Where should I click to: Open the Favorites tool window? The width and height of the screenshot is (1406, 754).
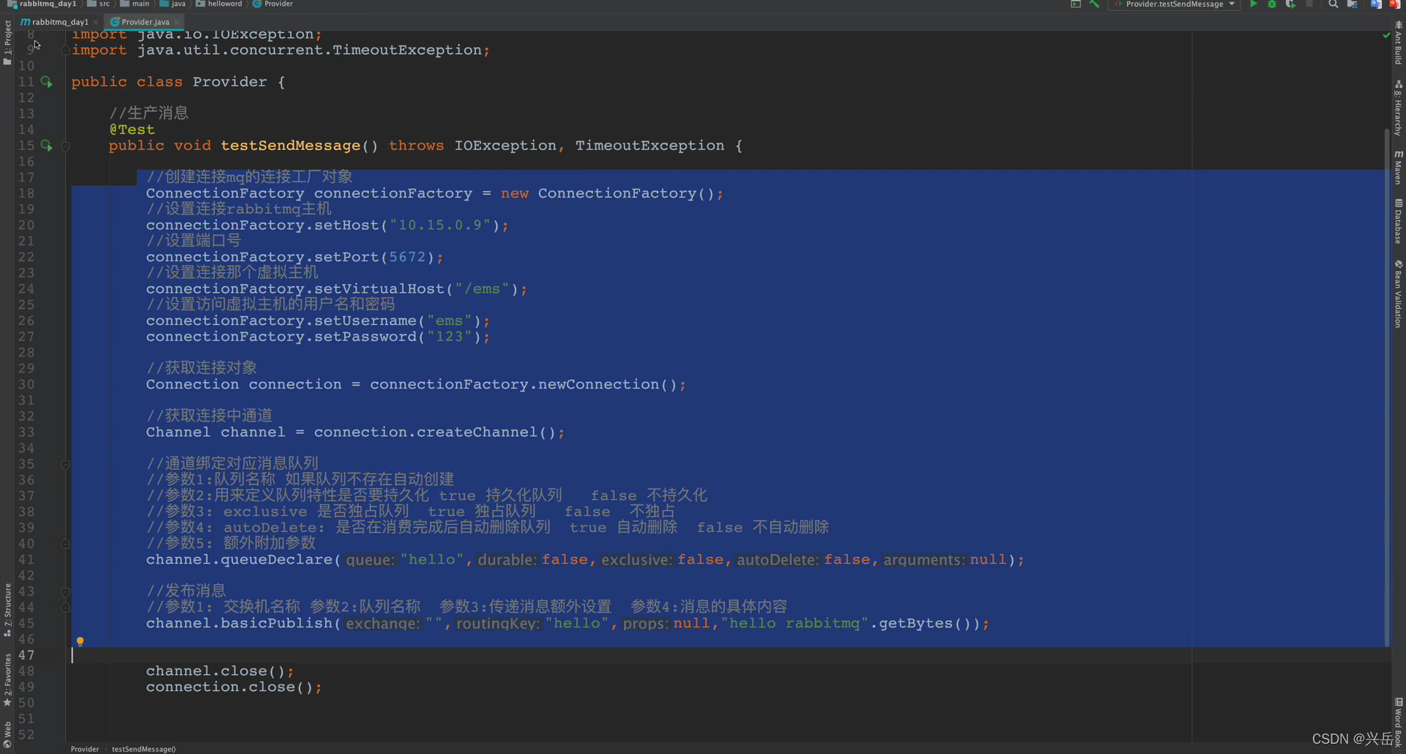pos(7,679)
